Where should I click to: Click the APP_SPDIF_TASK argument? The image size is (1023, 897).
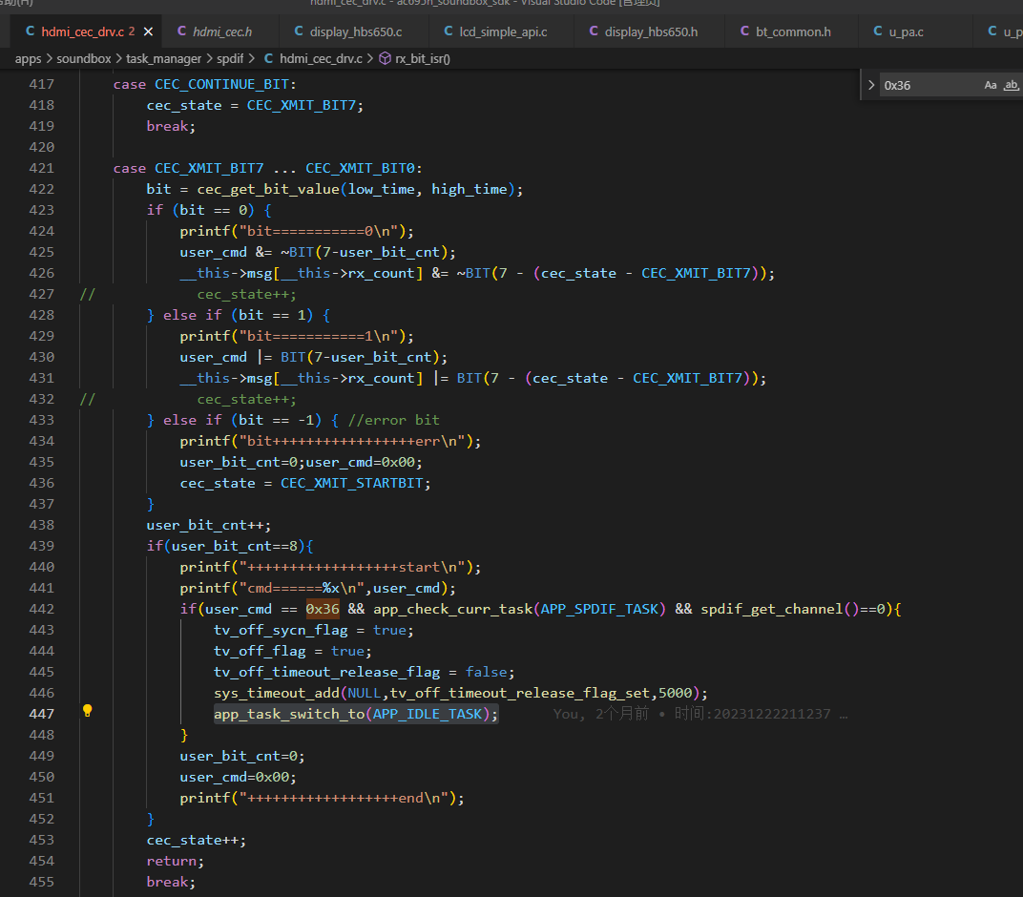click(x=599, y=609)
